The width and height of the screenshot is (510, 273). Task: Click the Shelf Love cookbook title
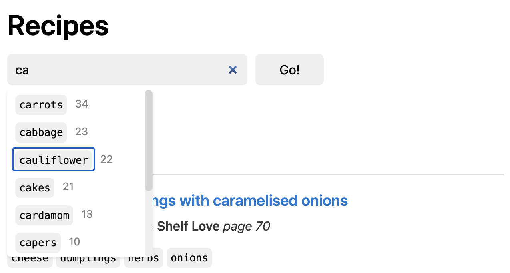click(188, 226)
